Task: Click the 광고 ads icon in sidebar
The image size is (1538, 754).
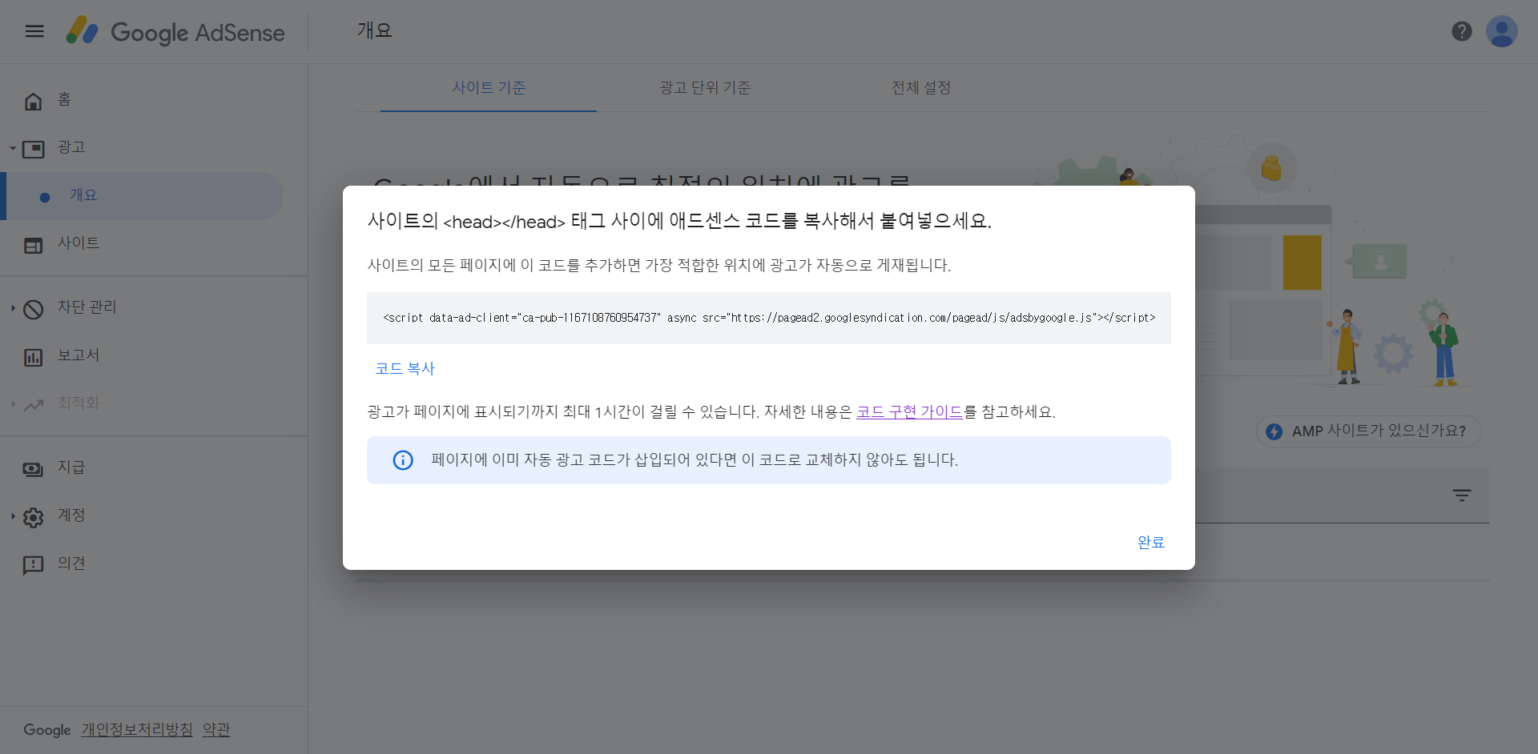Action: [x=33, y=149]
